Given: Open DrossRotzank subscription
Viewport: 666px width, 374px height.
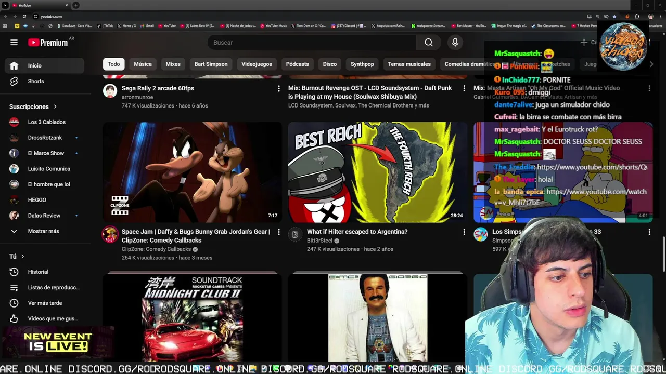Looking at the screenshot, I should click(45, 138).
